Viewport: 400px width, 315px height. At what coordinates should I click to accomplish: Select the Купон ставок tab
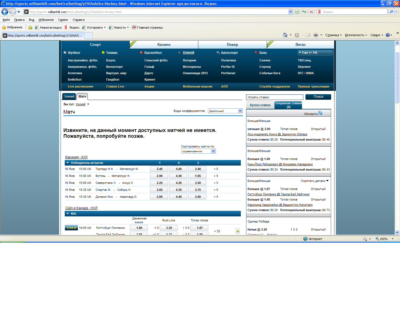click(260, 105)
